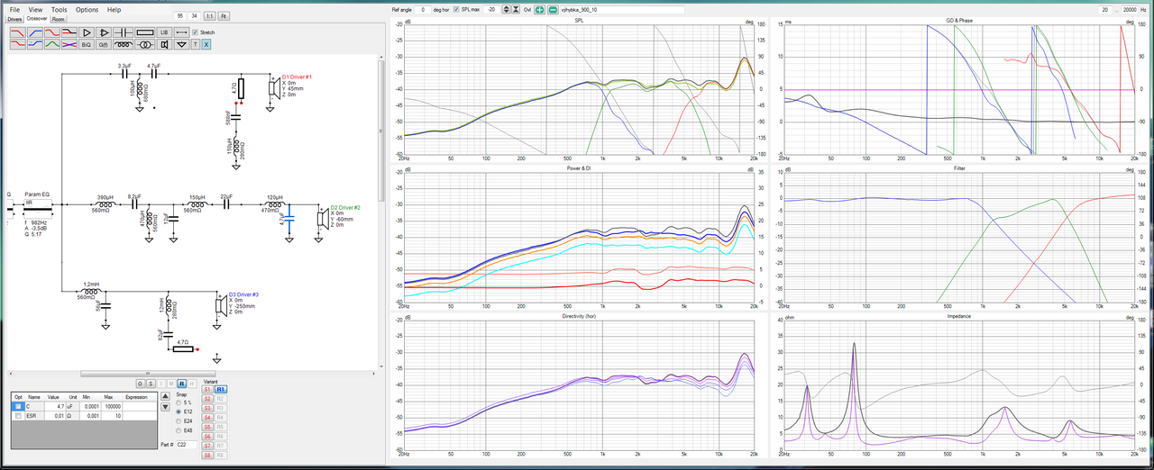This screenshot has width=1154, height=470.
Task: Enable optimization checkbox for C row
Action: [18, 406]
